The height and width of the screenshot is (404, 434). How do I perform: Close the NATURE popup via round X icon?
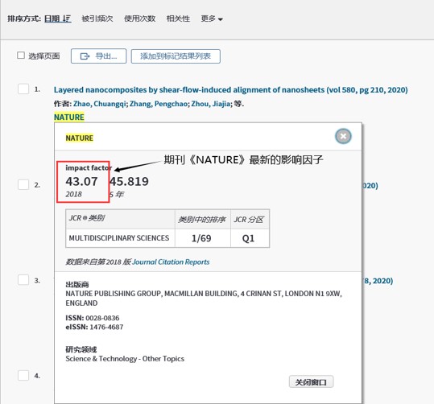pos(343,136)
